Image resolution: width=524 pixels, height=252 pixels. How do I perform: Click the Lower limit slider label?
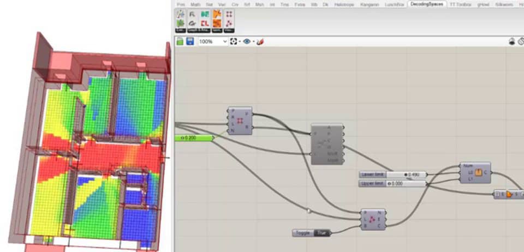pyautogui.click(x=373, y=175)
